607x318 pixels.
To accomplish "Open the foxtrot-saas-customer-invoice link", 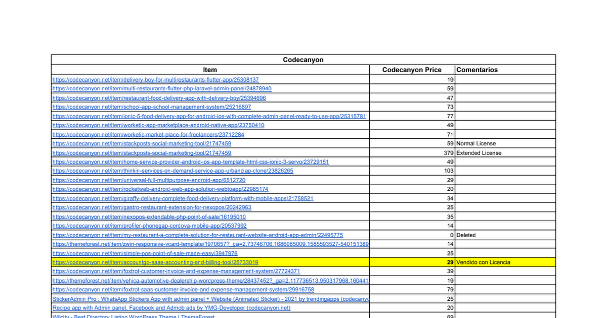I will click(x=183, y=289).
